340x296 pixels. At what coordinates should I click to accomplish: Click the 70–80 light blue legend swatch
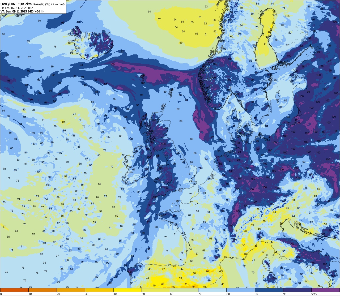[x=212, y=290]
